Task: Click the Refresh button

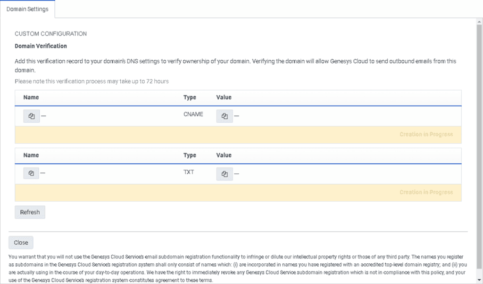Action: point(30,212)
